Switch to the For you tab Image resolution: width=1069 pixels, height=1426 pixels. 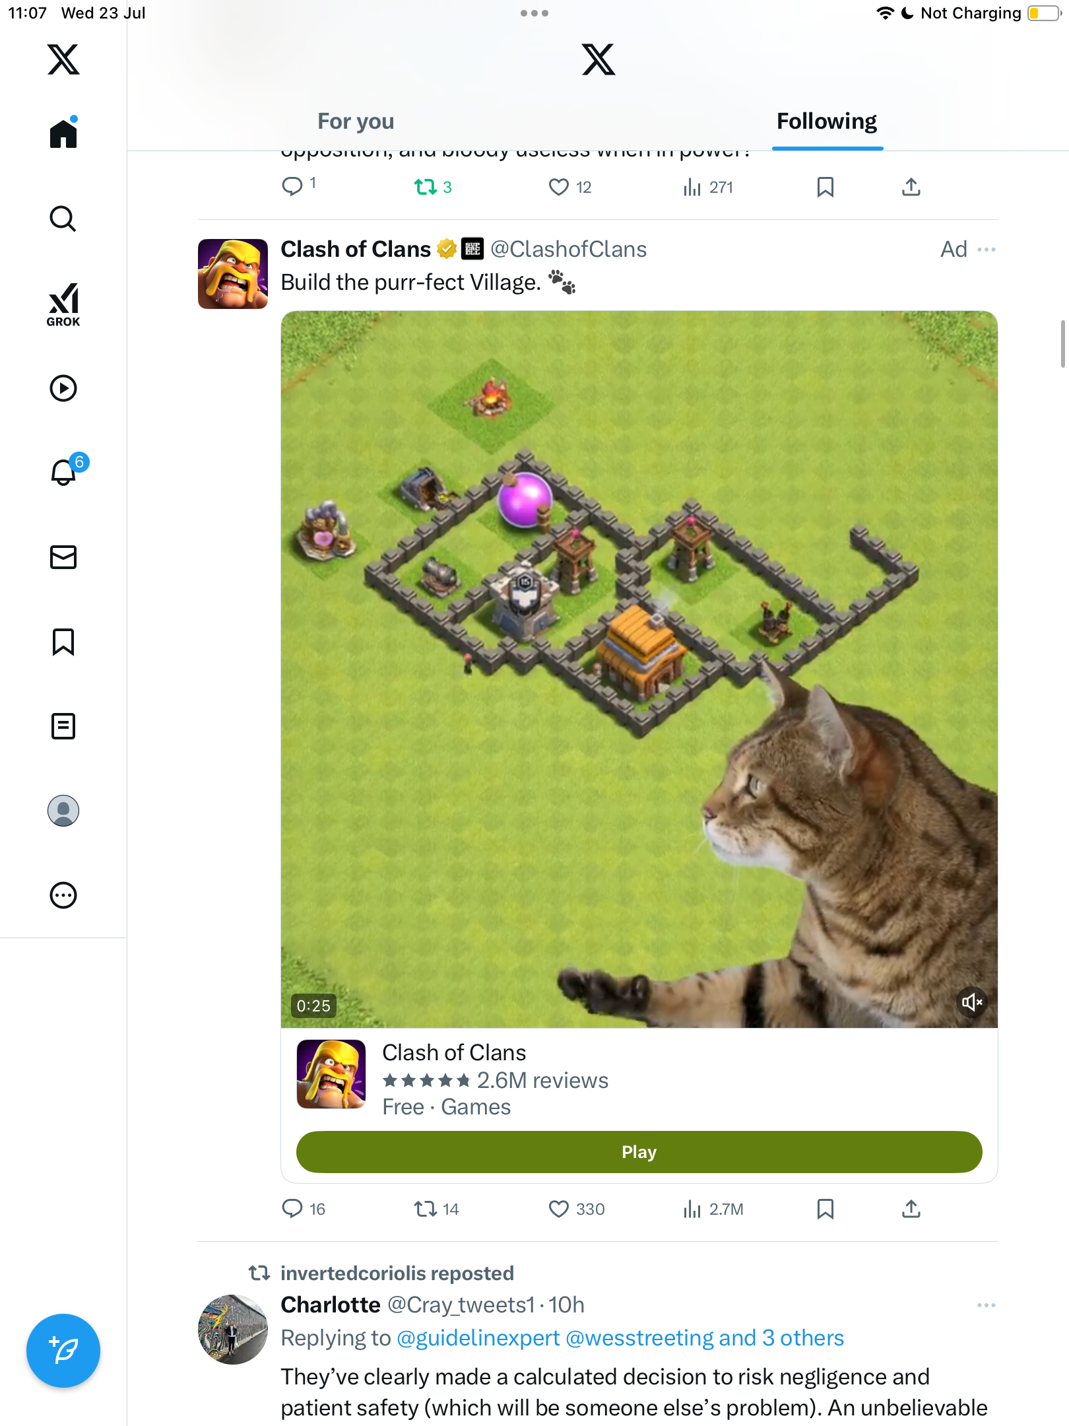[x=356, y=121]
